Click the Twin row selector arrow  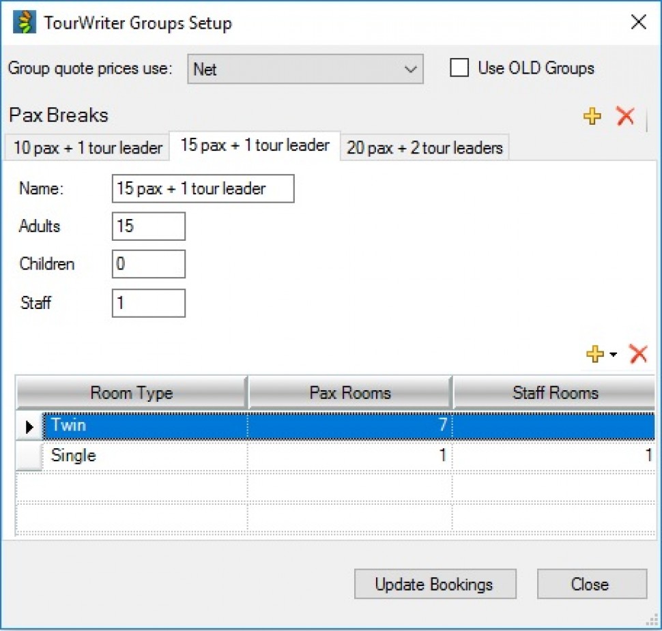29,426
